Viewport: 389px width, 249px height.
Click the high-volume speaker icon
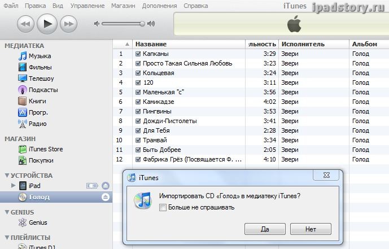(x=151, y=24)
